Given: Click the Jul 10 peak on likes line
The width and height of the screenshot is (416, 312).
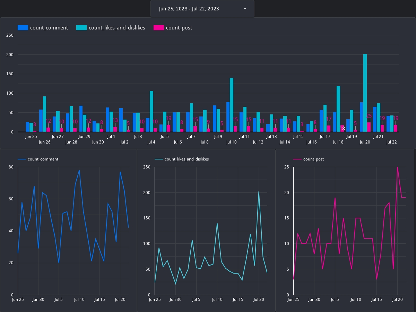Looking at the screenshot, I should coord(217,223).
